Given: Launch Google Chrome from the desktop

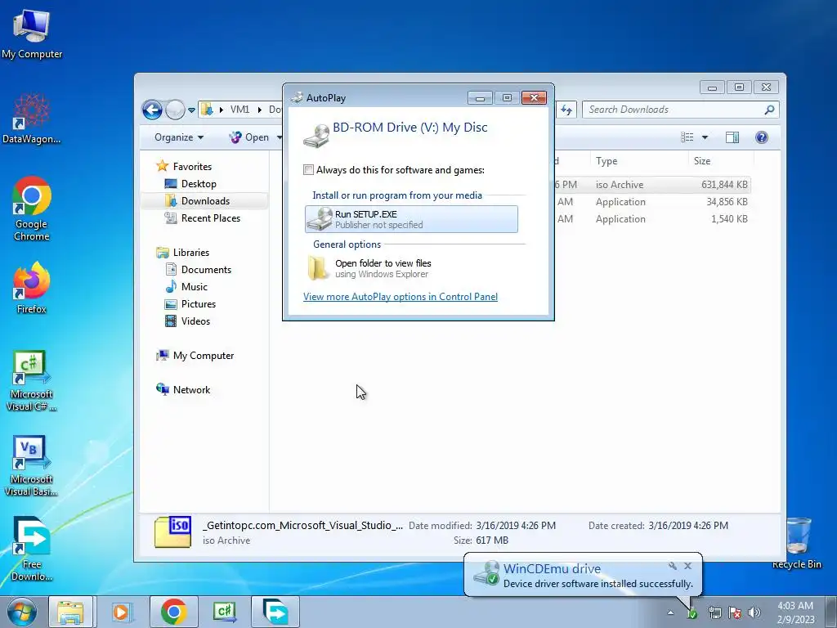Looking at the screenshot, I should (32, 209).
